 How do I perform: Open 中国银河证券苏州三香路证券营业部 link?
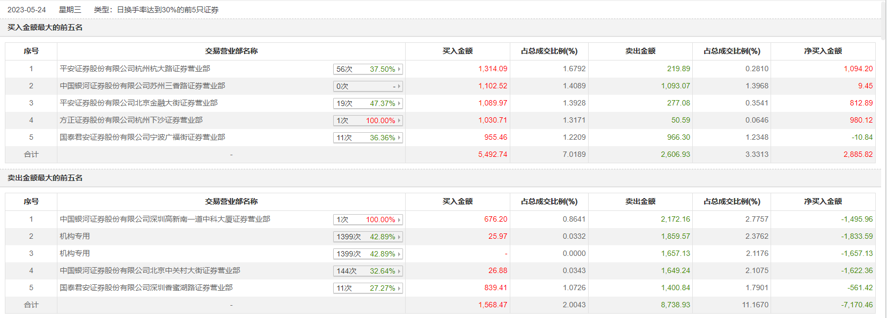142,86
